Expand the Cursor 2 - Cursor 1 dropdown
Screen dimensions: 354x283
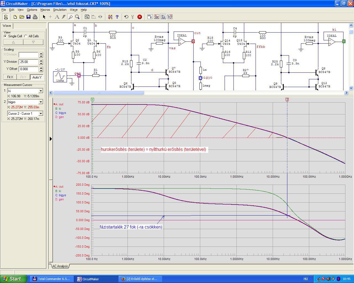point(41,114)
